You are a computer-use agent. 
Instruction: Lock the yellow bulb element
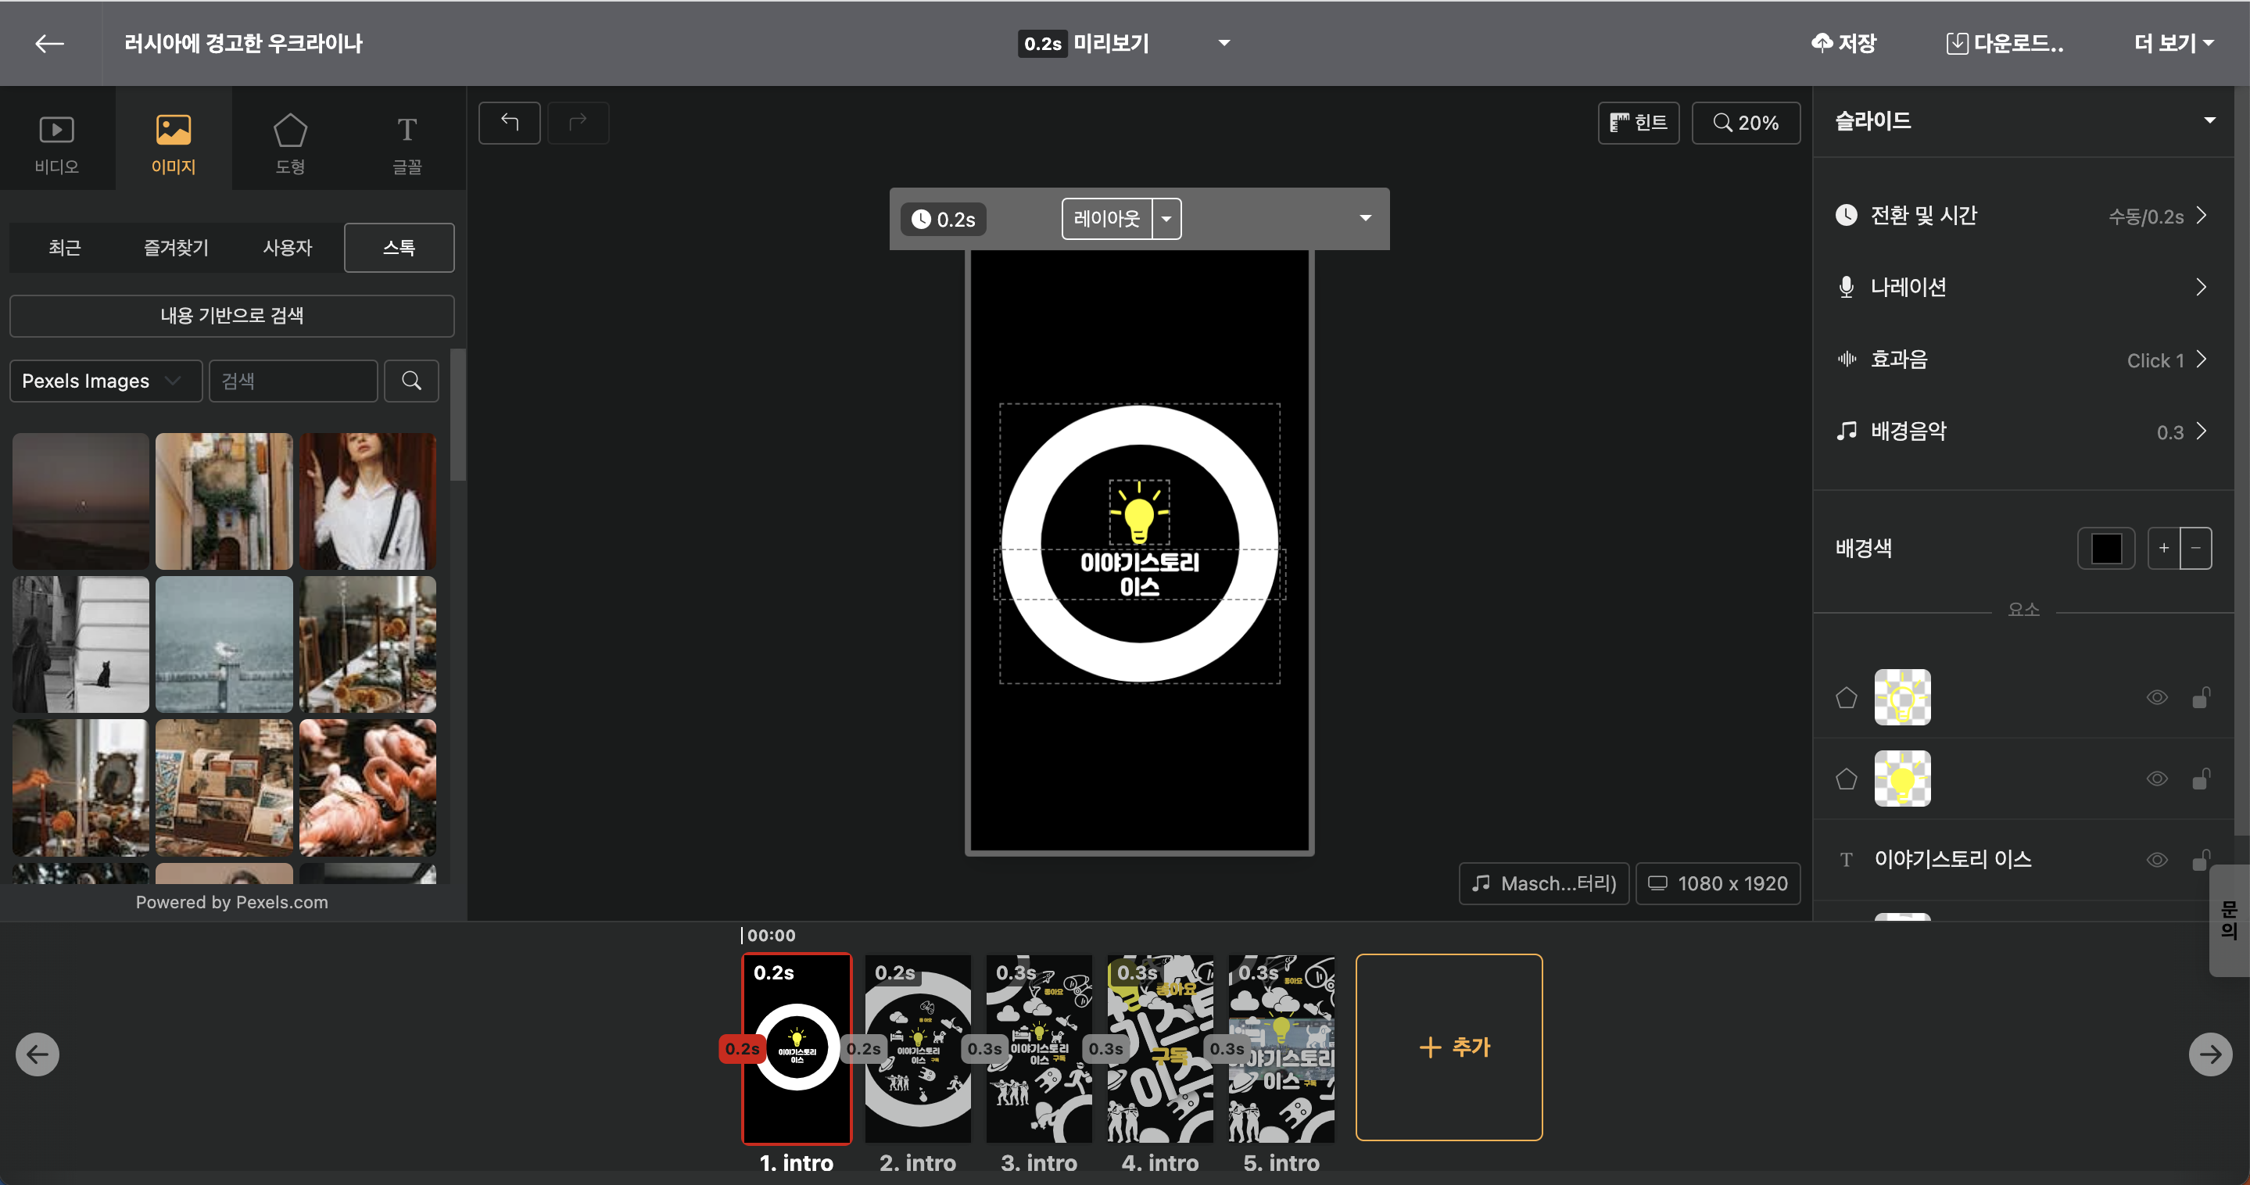pos(2200,778)
